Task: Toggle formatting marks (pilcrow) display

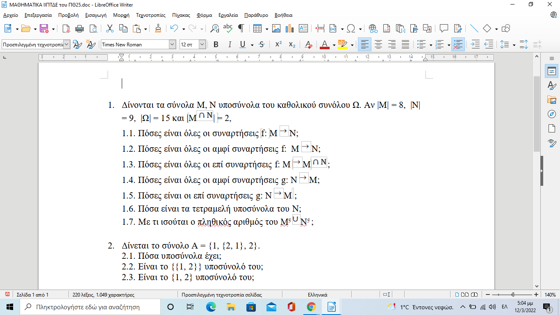Action: pyautogui.click(x=241, y=29)
